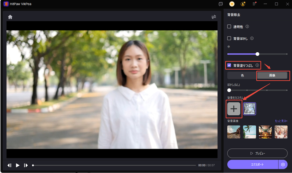
Task: Add custom background with plus button
Action: 234,109
